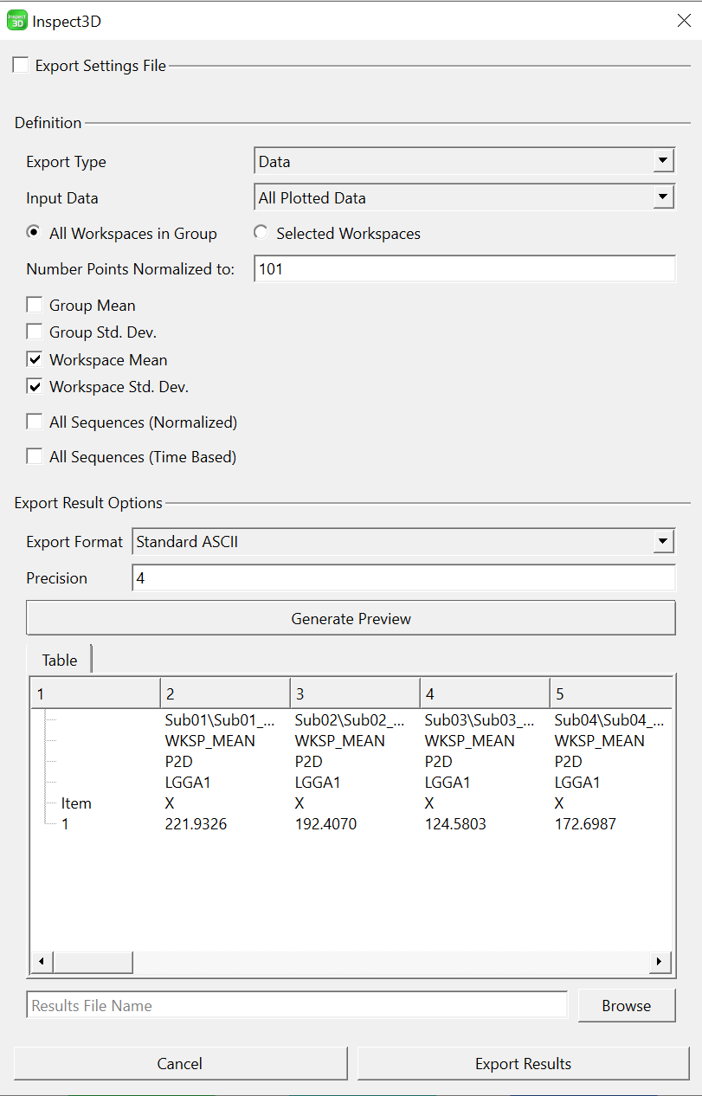This screenshot has height=1096, width=702.
Task: Switch to the Table tab
Action: coord(60,660)
